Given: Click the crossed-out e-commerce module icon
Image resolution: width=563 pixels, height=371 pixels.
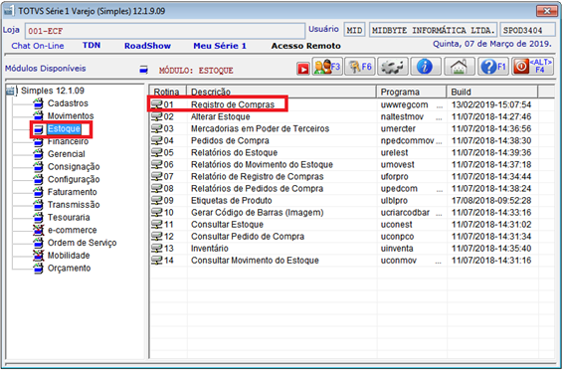Looking at the screenshot, I should point(39,230).
